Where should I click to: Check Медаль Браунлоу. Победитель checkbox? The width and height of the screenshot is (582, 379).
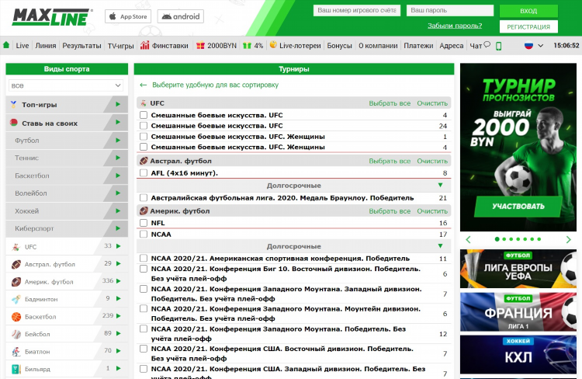(x=144, y=198)
